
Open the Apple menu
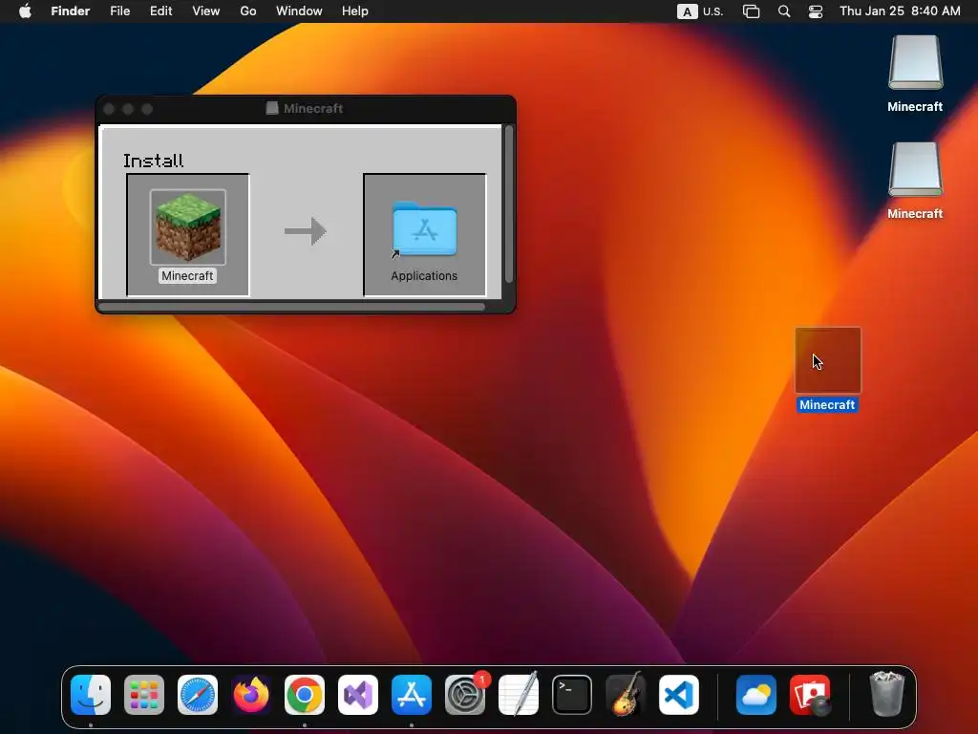[25, 11]
